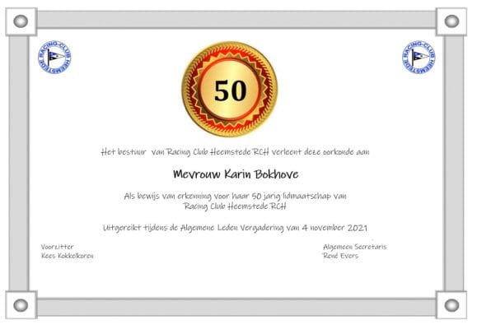Click the 'Het bestuur van Racing Club' line

pyautogui.click(x=235, y=152)
